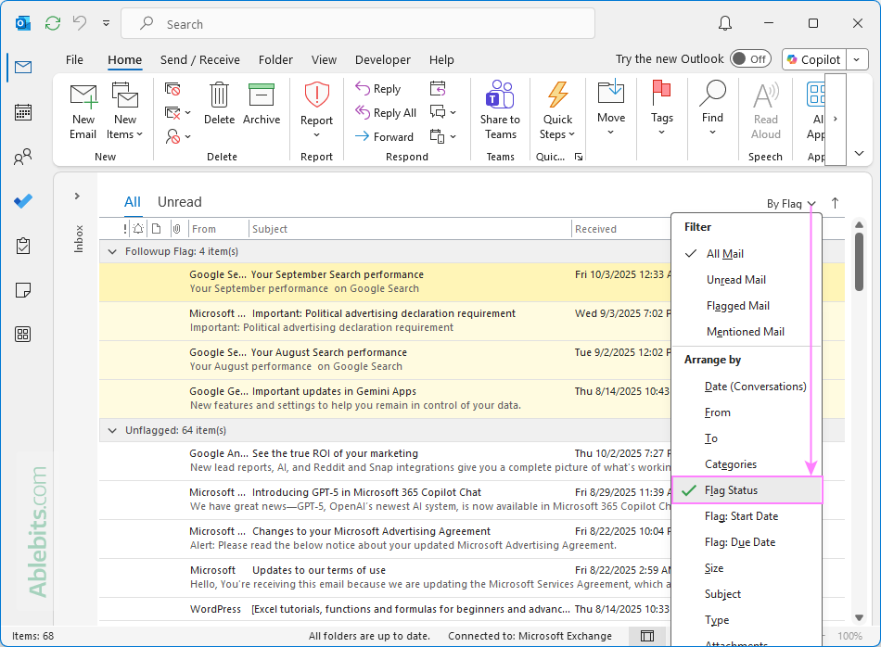Collapse the Followup Flag group

pos(112,251)
